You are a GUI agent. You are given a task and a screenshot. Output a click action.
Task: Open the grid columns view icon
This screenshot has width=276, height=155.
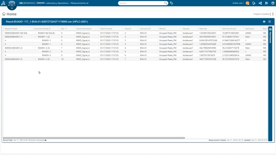[264, 22]
